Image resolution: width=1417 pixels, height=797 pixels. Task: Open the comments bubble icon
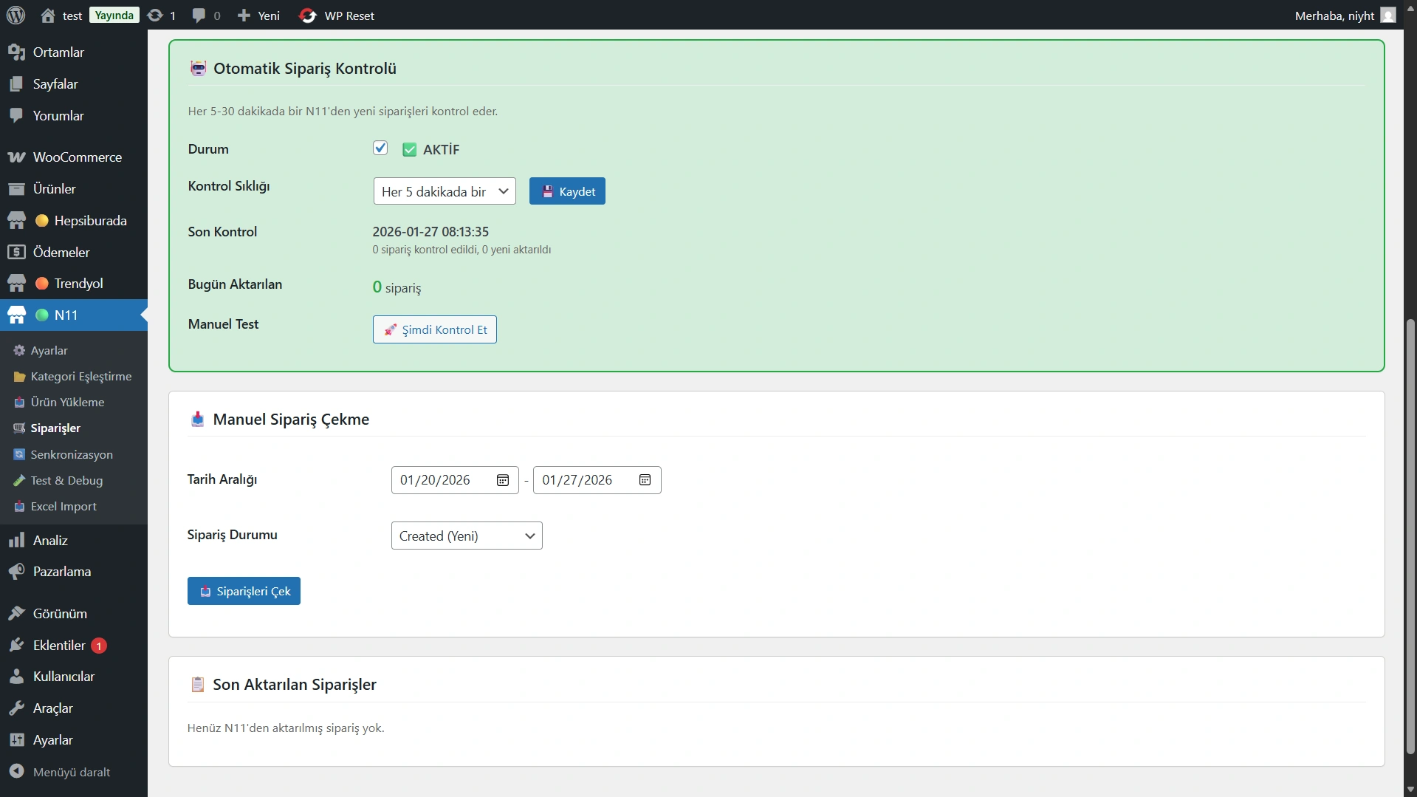(x=199, y=16)
